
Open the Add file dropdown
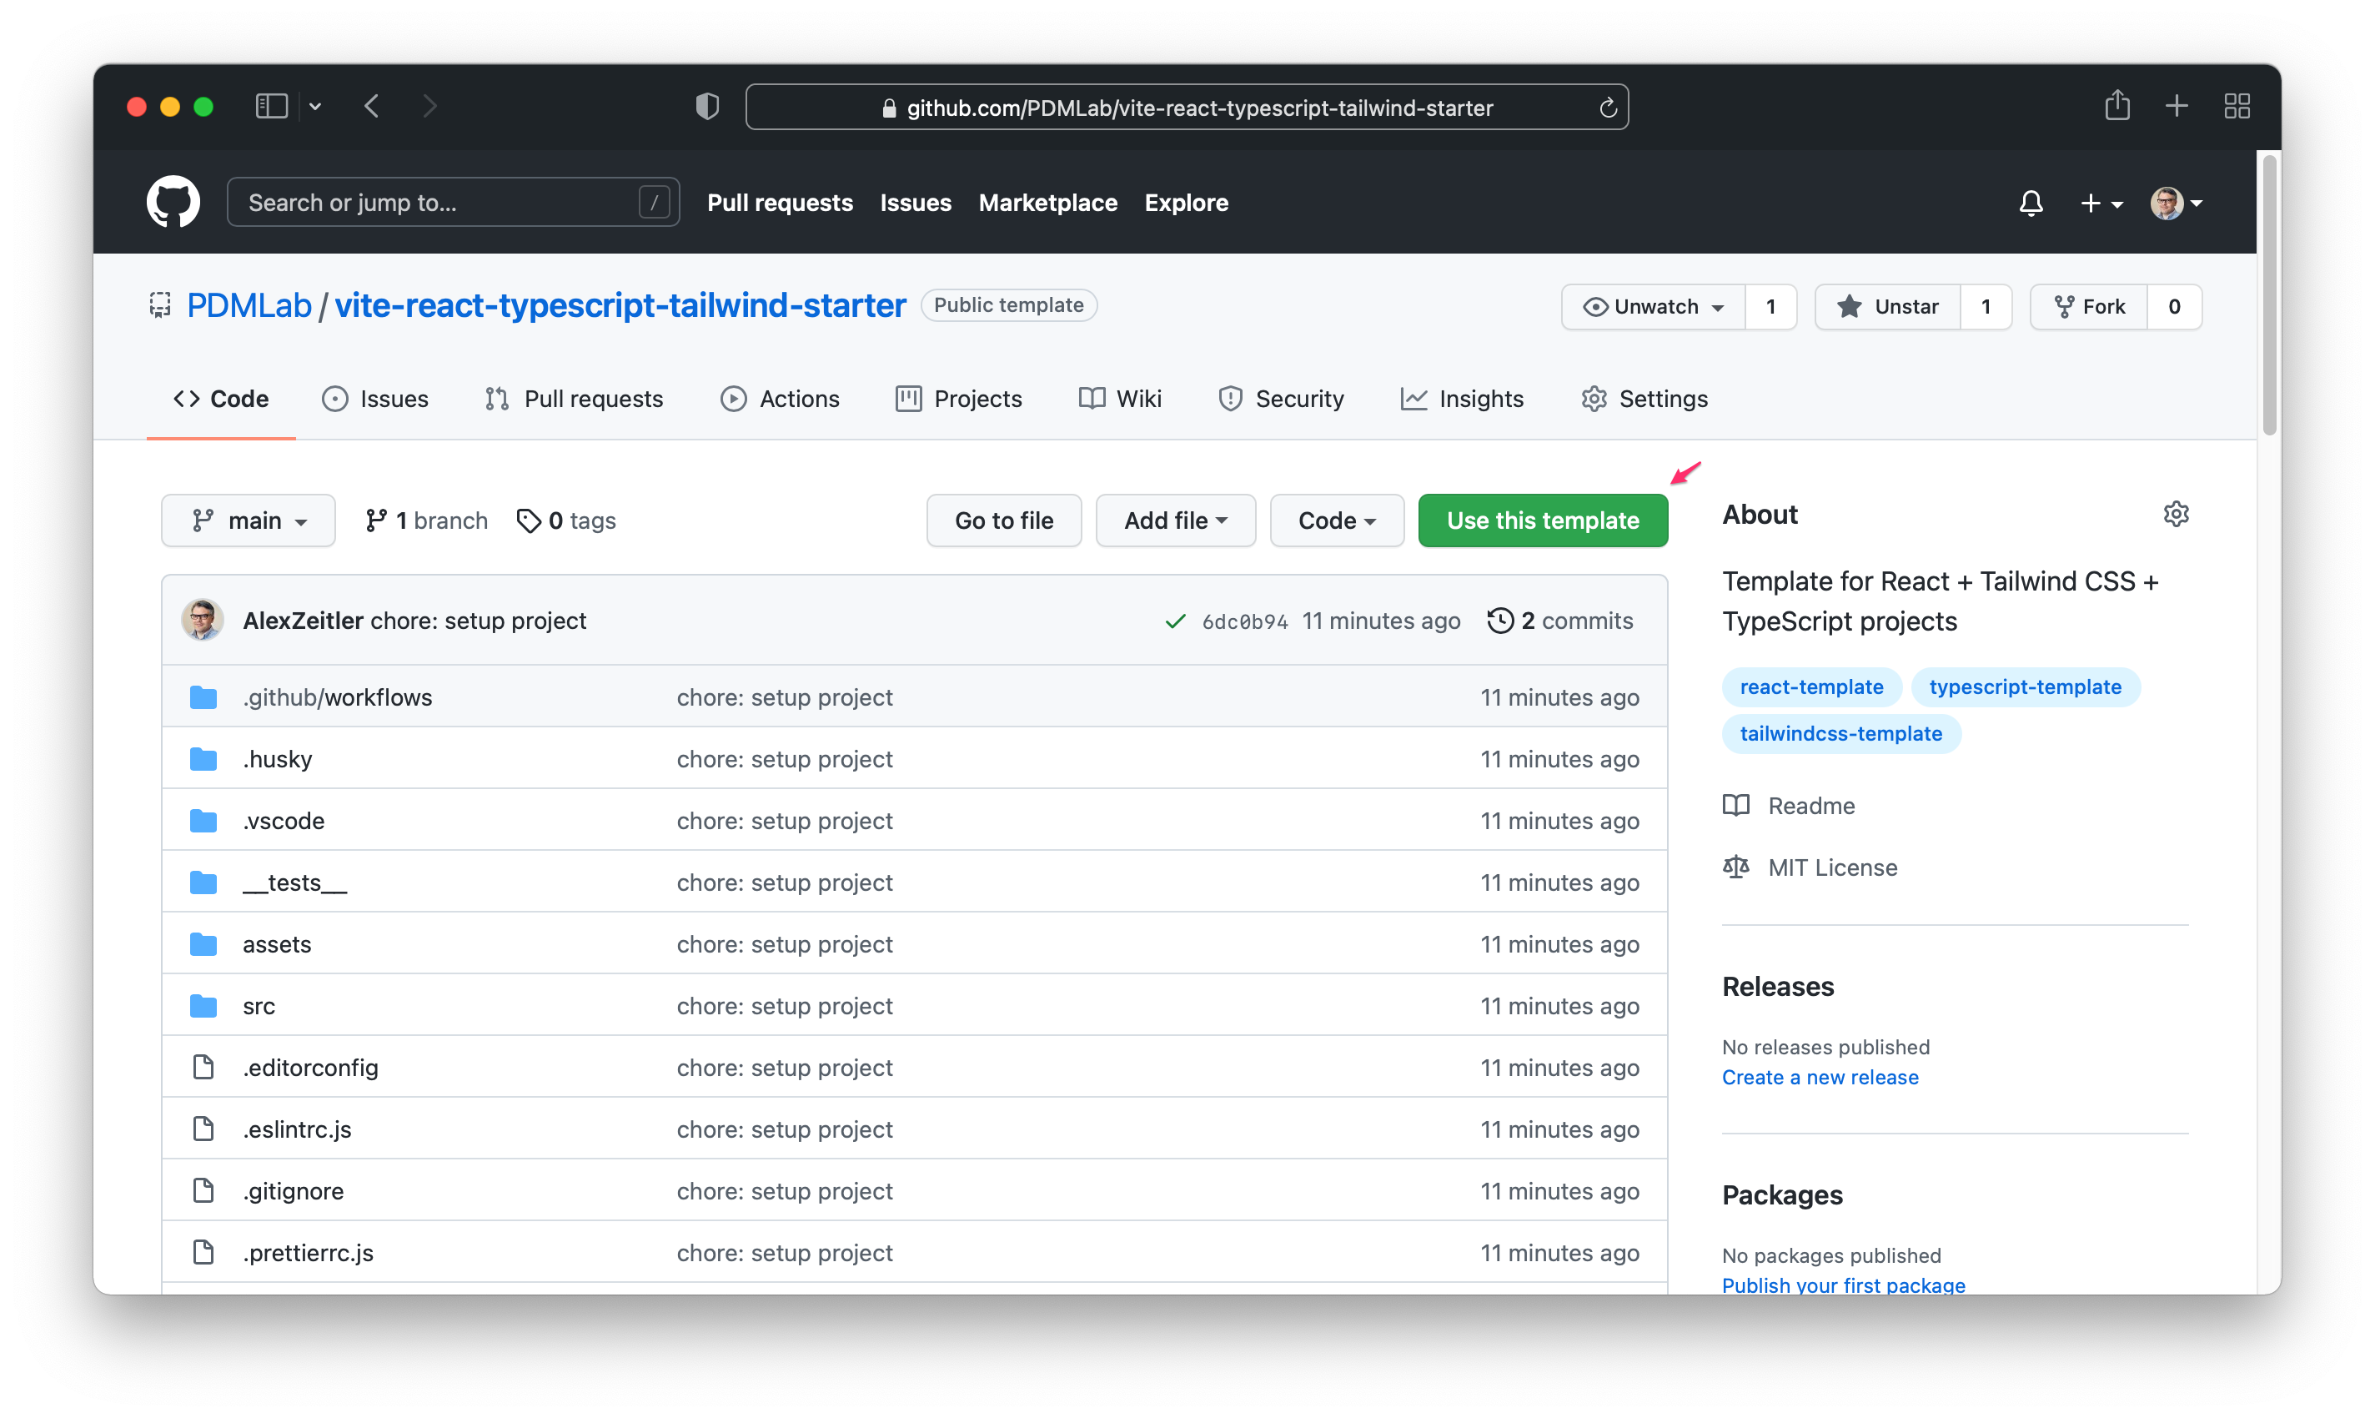pyautogui.click(x=1175, y=520)
